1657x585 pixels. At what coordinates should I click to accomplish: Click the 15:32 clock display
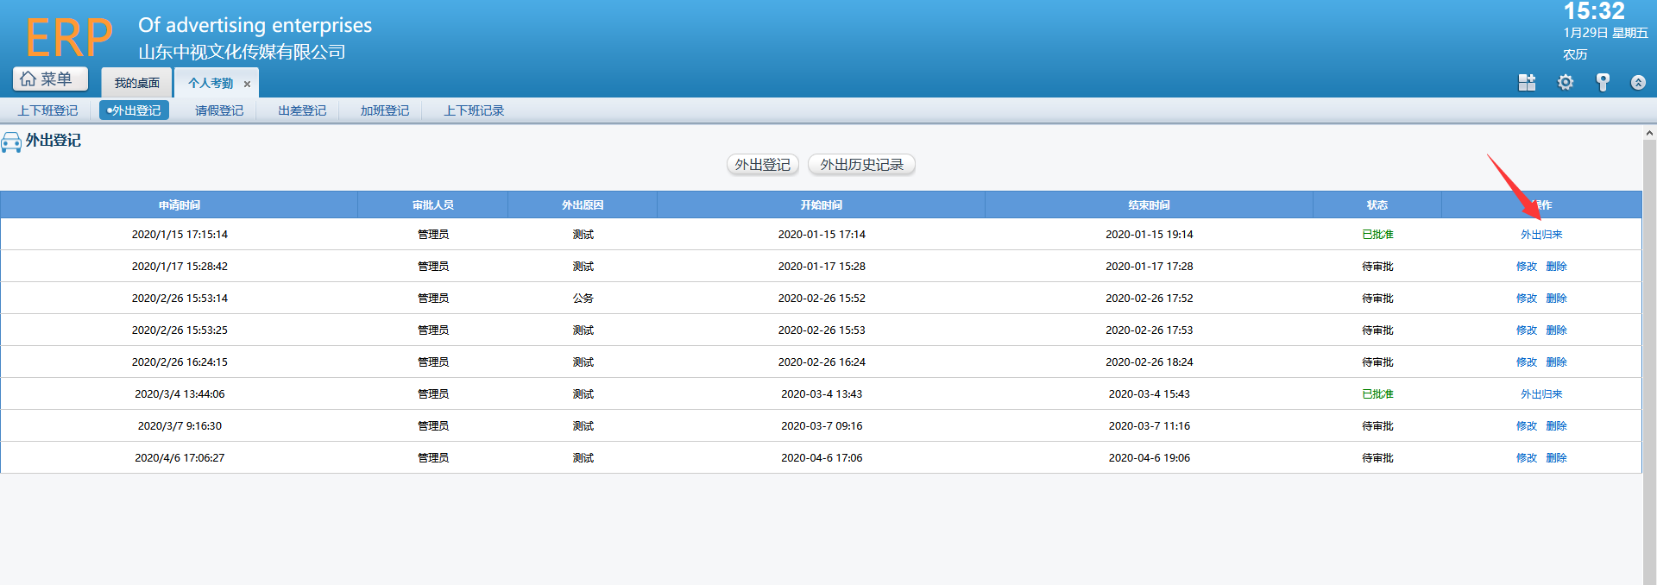(x=1594, y=11)
